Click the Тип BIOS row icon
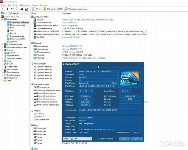Screen dimensions: 188x150 point(35,37)
